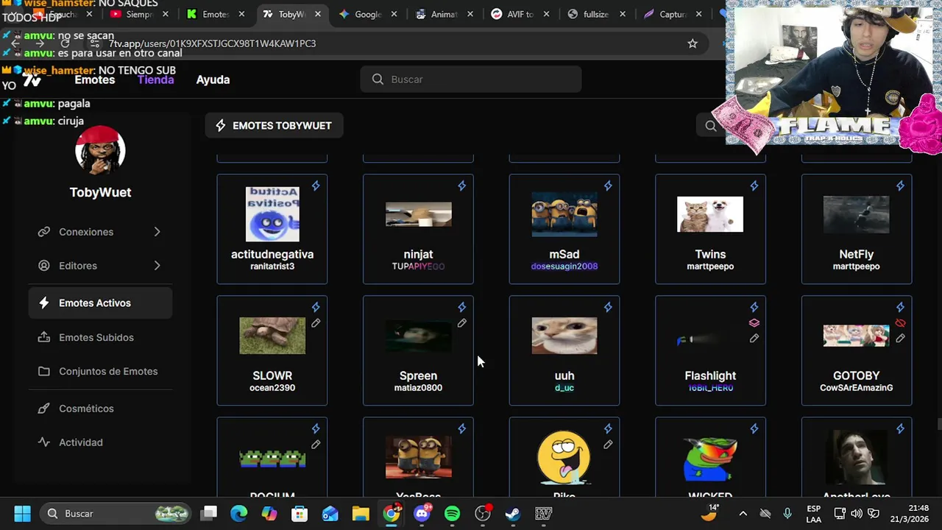Image resolution: width=942 pixels, height=530 pixels.
Task: Switch to the Siempr YouTube browser tab
Action: click(138, 14)
